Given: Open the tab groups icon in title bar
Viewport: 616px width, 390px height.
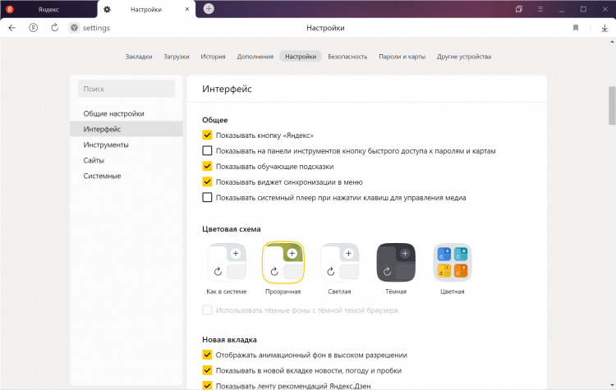Looking at the screenshot, I should point(519,9).
